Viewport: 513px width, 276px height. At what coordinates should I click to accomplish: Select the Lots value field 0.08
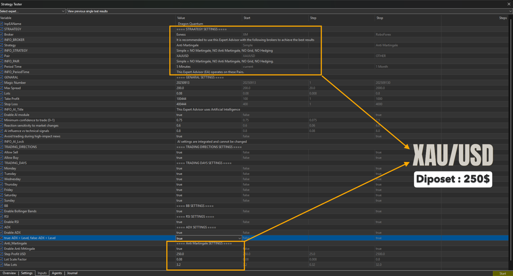[x=179, y=93]
